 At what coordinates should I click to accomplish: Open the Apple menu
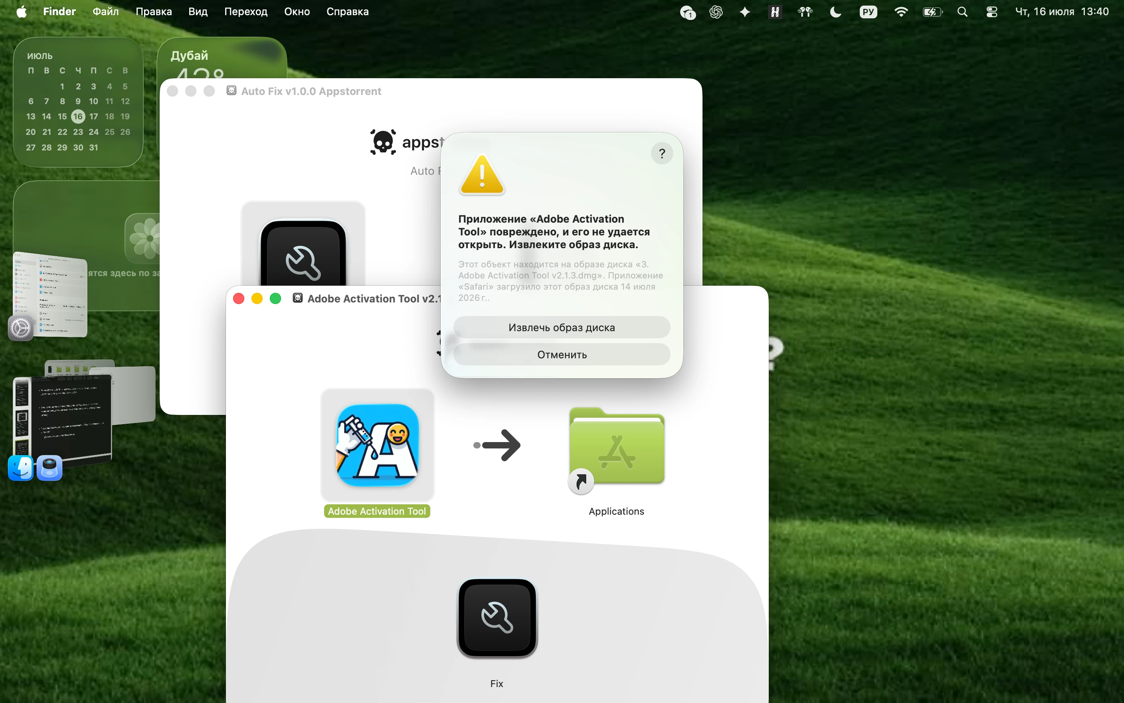tap(22, 12)
